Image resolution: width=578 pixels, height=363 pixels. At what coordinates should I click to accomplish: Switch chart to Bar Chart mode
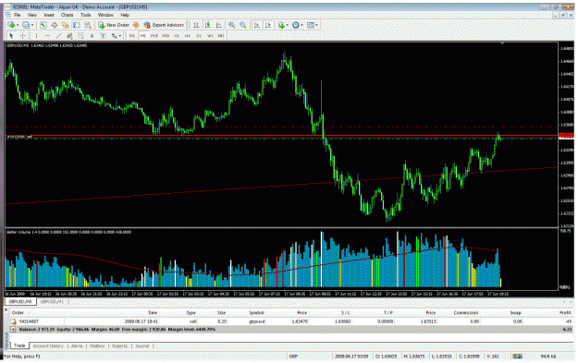pyautogui.click(x=196, y=25)
